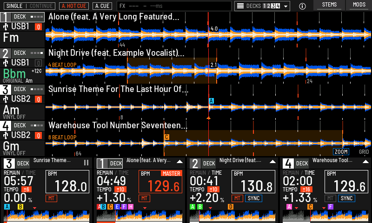Select the 1 DECK header in waveform list
372x223 pixels.
tap(22, 17)
